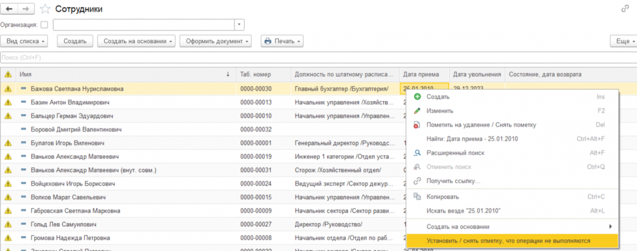The height and width of the screenshot is (251, 637).
Task: Open the Еще menu
Action: tap(624, 41)
